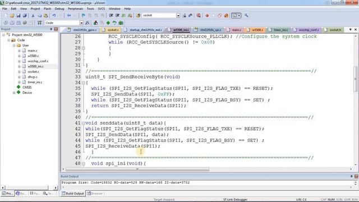The height and width of the screenshot is (202, 359).
Task: Open the Flash menu
Action: click(x=47, y=9)
